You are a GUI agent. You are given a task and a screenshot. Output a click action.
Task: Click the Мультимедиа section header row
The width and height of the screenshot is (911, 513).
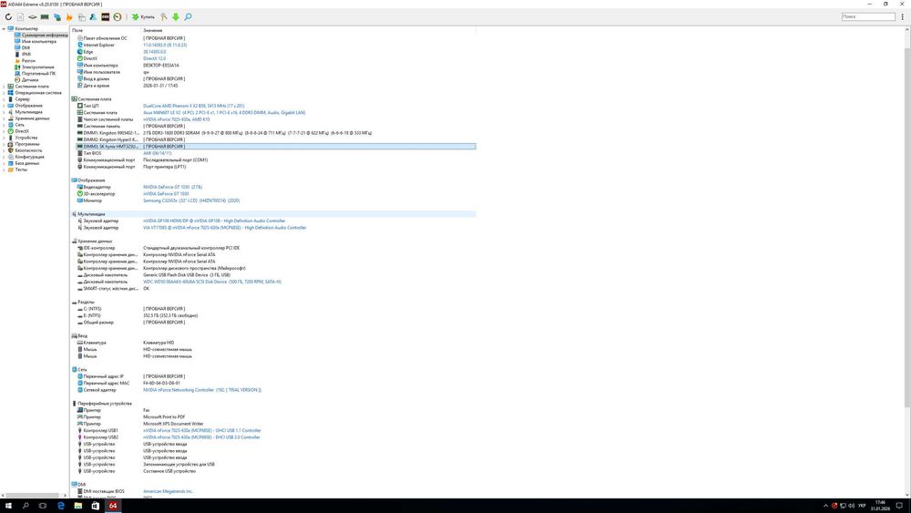273,214
